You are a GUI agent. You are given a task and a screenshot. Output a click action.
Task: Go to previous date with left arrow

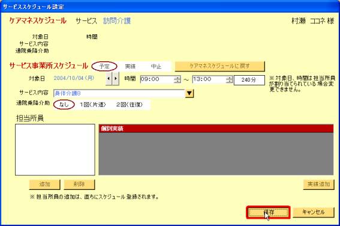pyautogui.click(x=109, y=78)
